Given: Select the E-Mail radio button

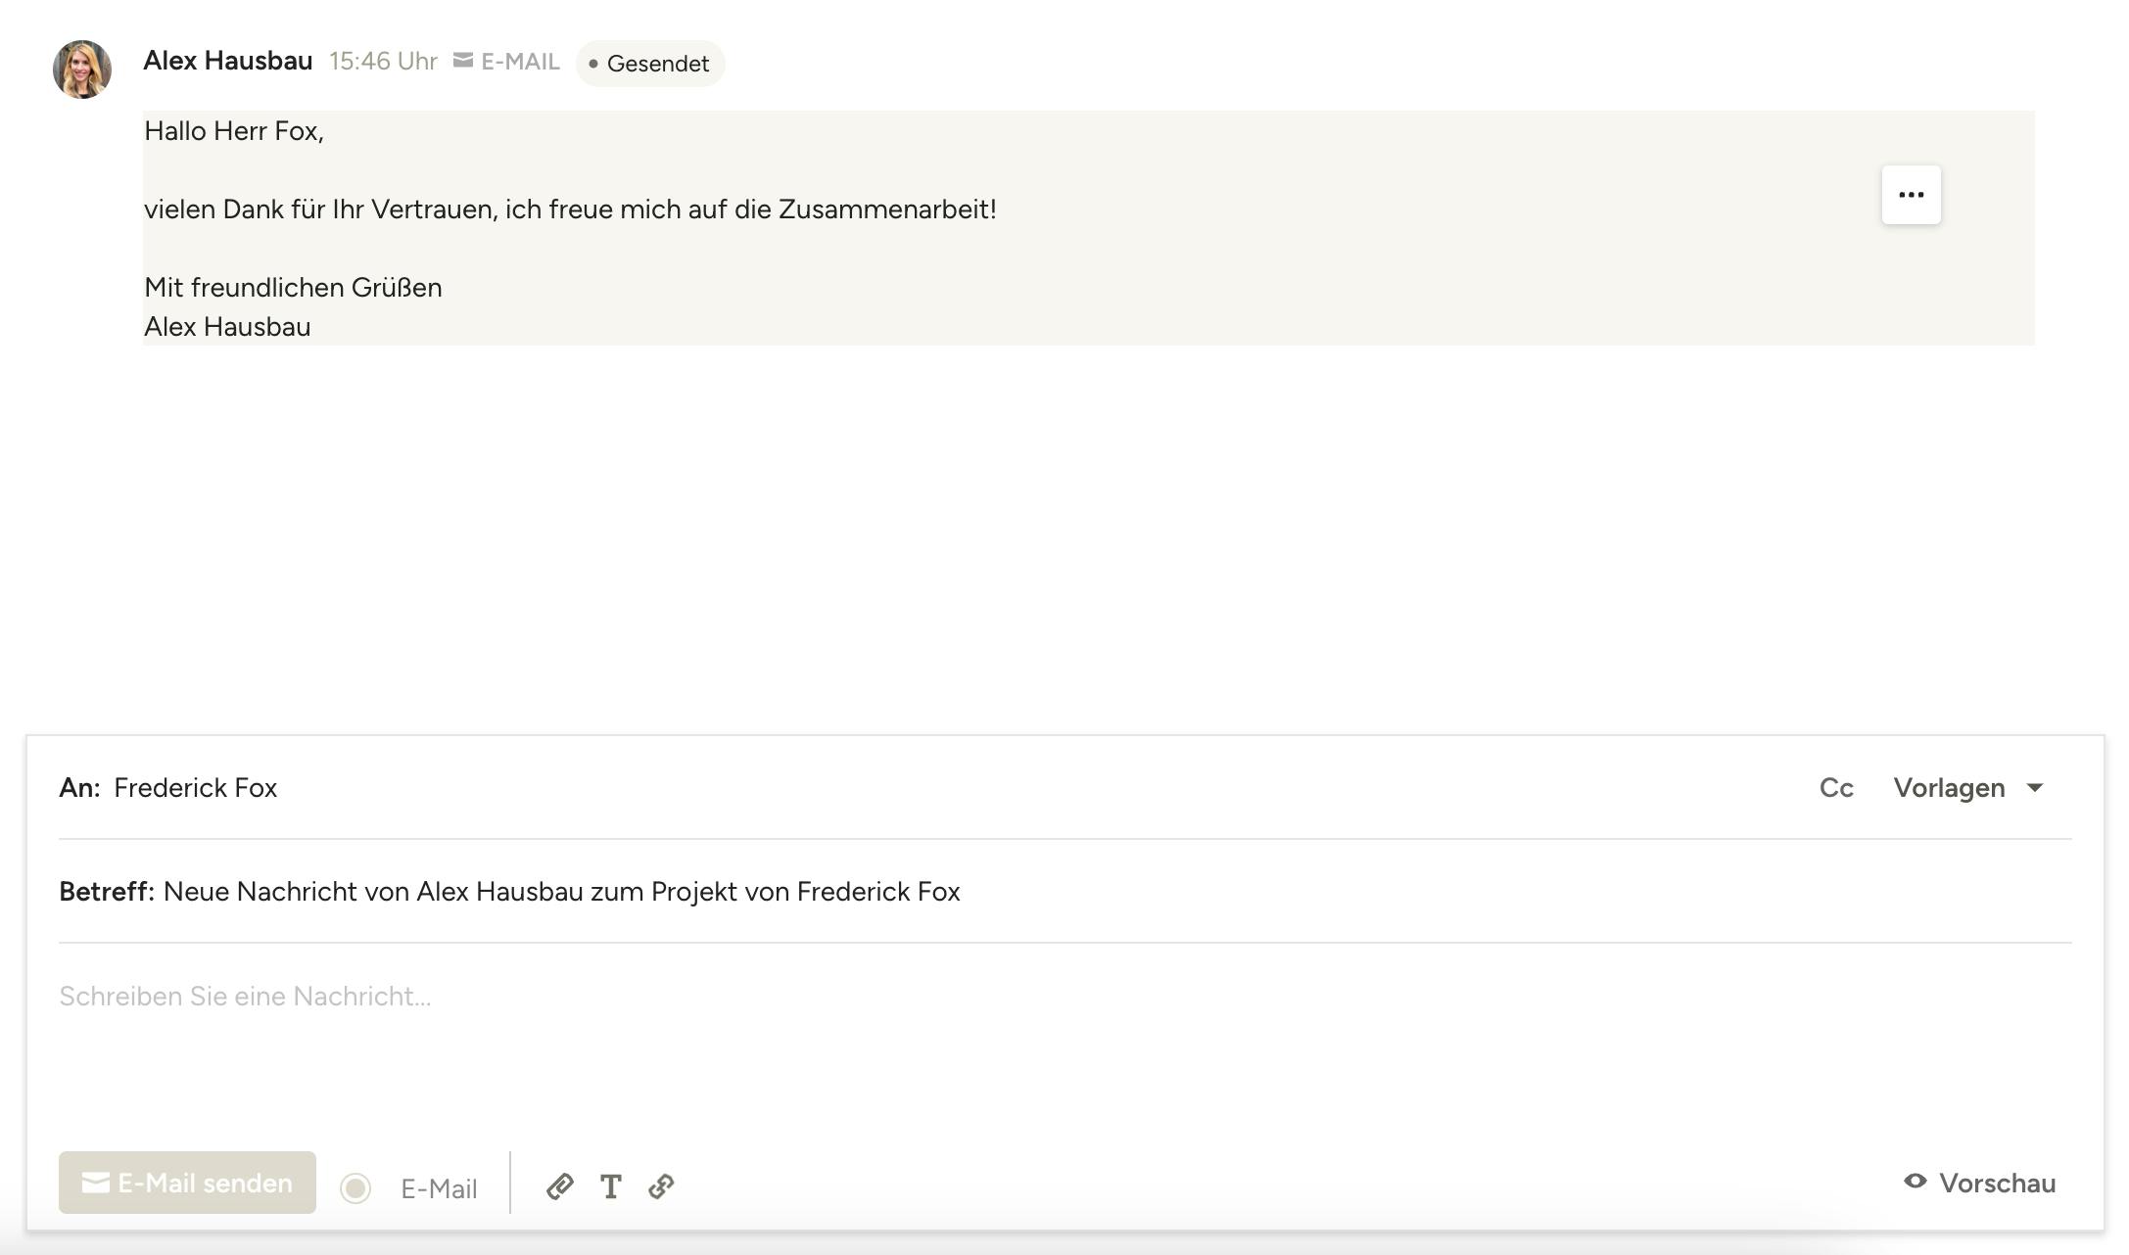Looking at the screenshot, I should [355, 1187].
